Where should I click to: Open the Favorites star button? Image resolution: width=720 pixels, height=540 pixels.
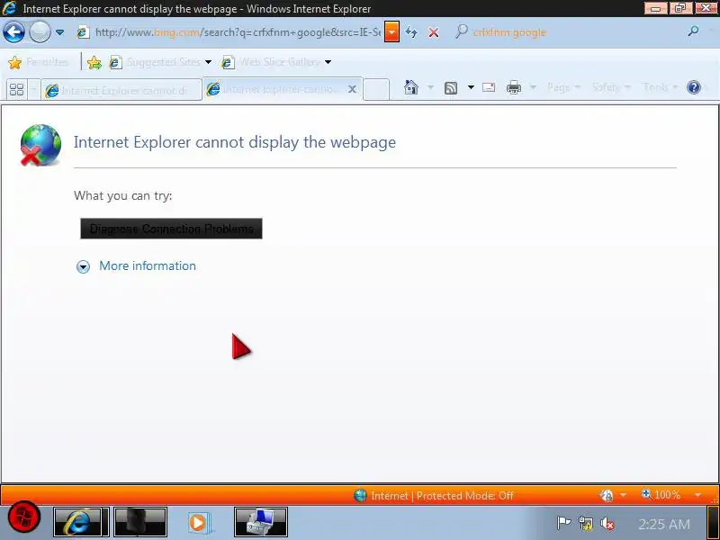click(39, 62)
